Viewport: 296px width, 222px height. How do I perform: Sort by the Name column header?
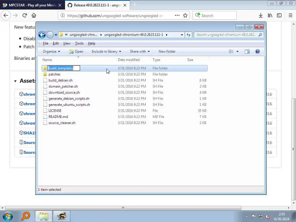[79, 60]
